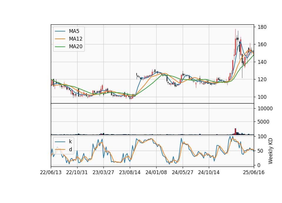Click the 140 price axis label

coord(262,62)
